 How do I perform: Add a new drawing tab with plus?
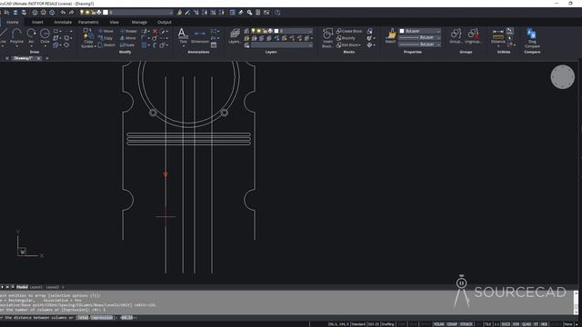pos(46,58)
